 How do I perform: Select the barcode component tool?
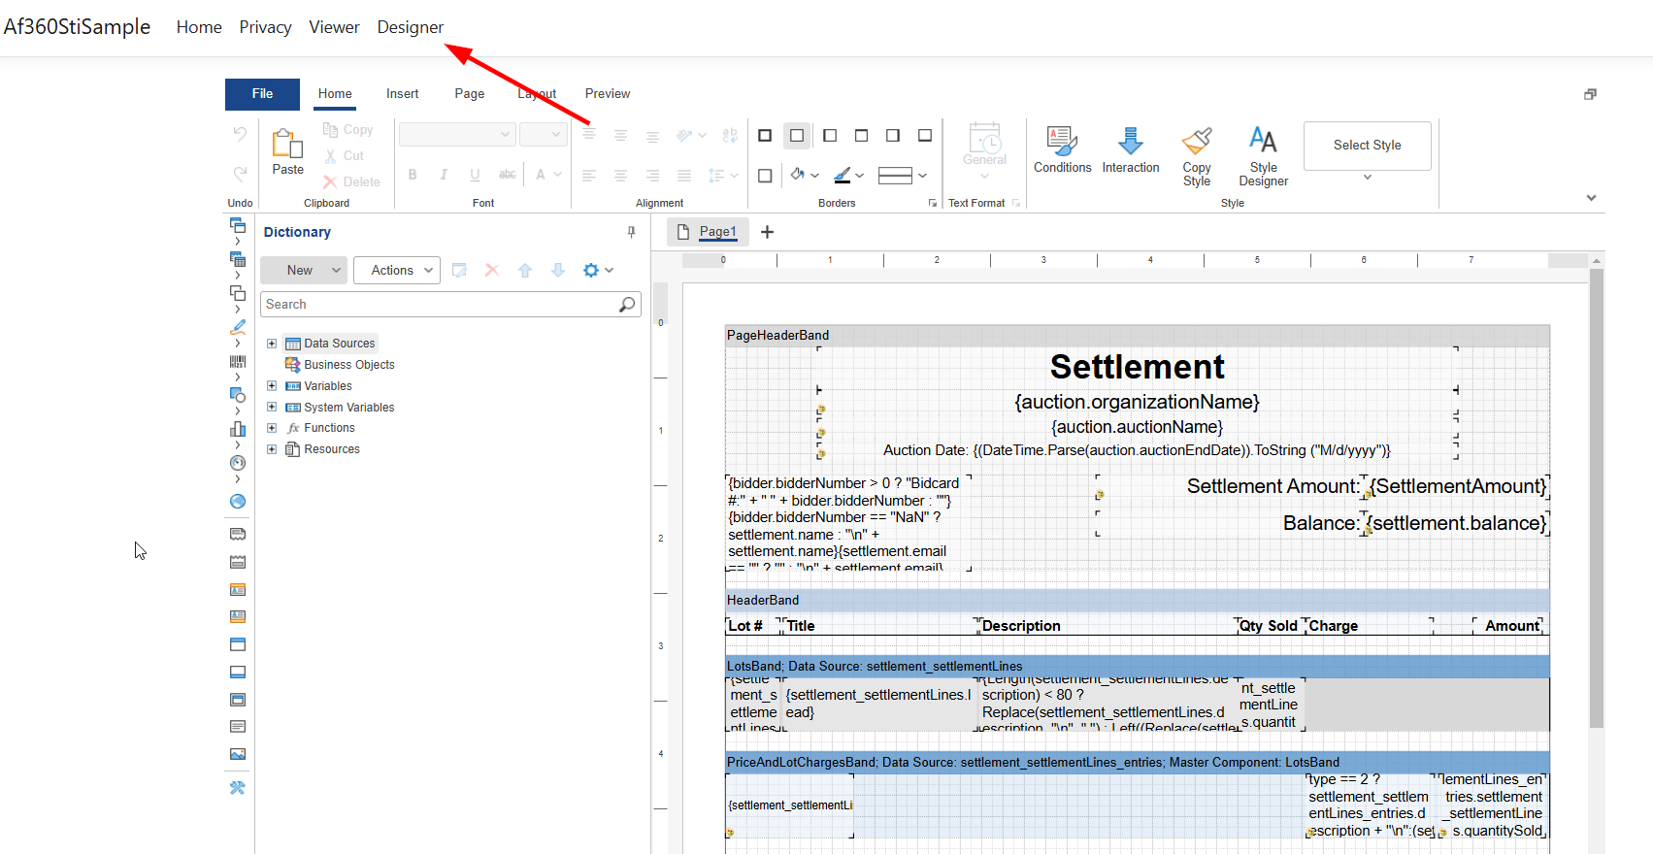(238, 361)
